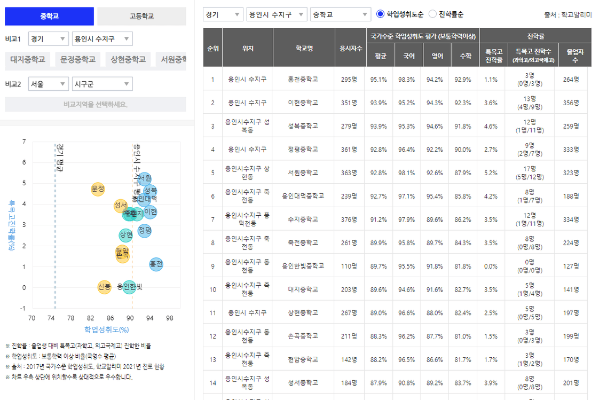This screenshot has width=599, height=400.
Task: Click 홍천중학교 in the table
Action: coord(303,80)
